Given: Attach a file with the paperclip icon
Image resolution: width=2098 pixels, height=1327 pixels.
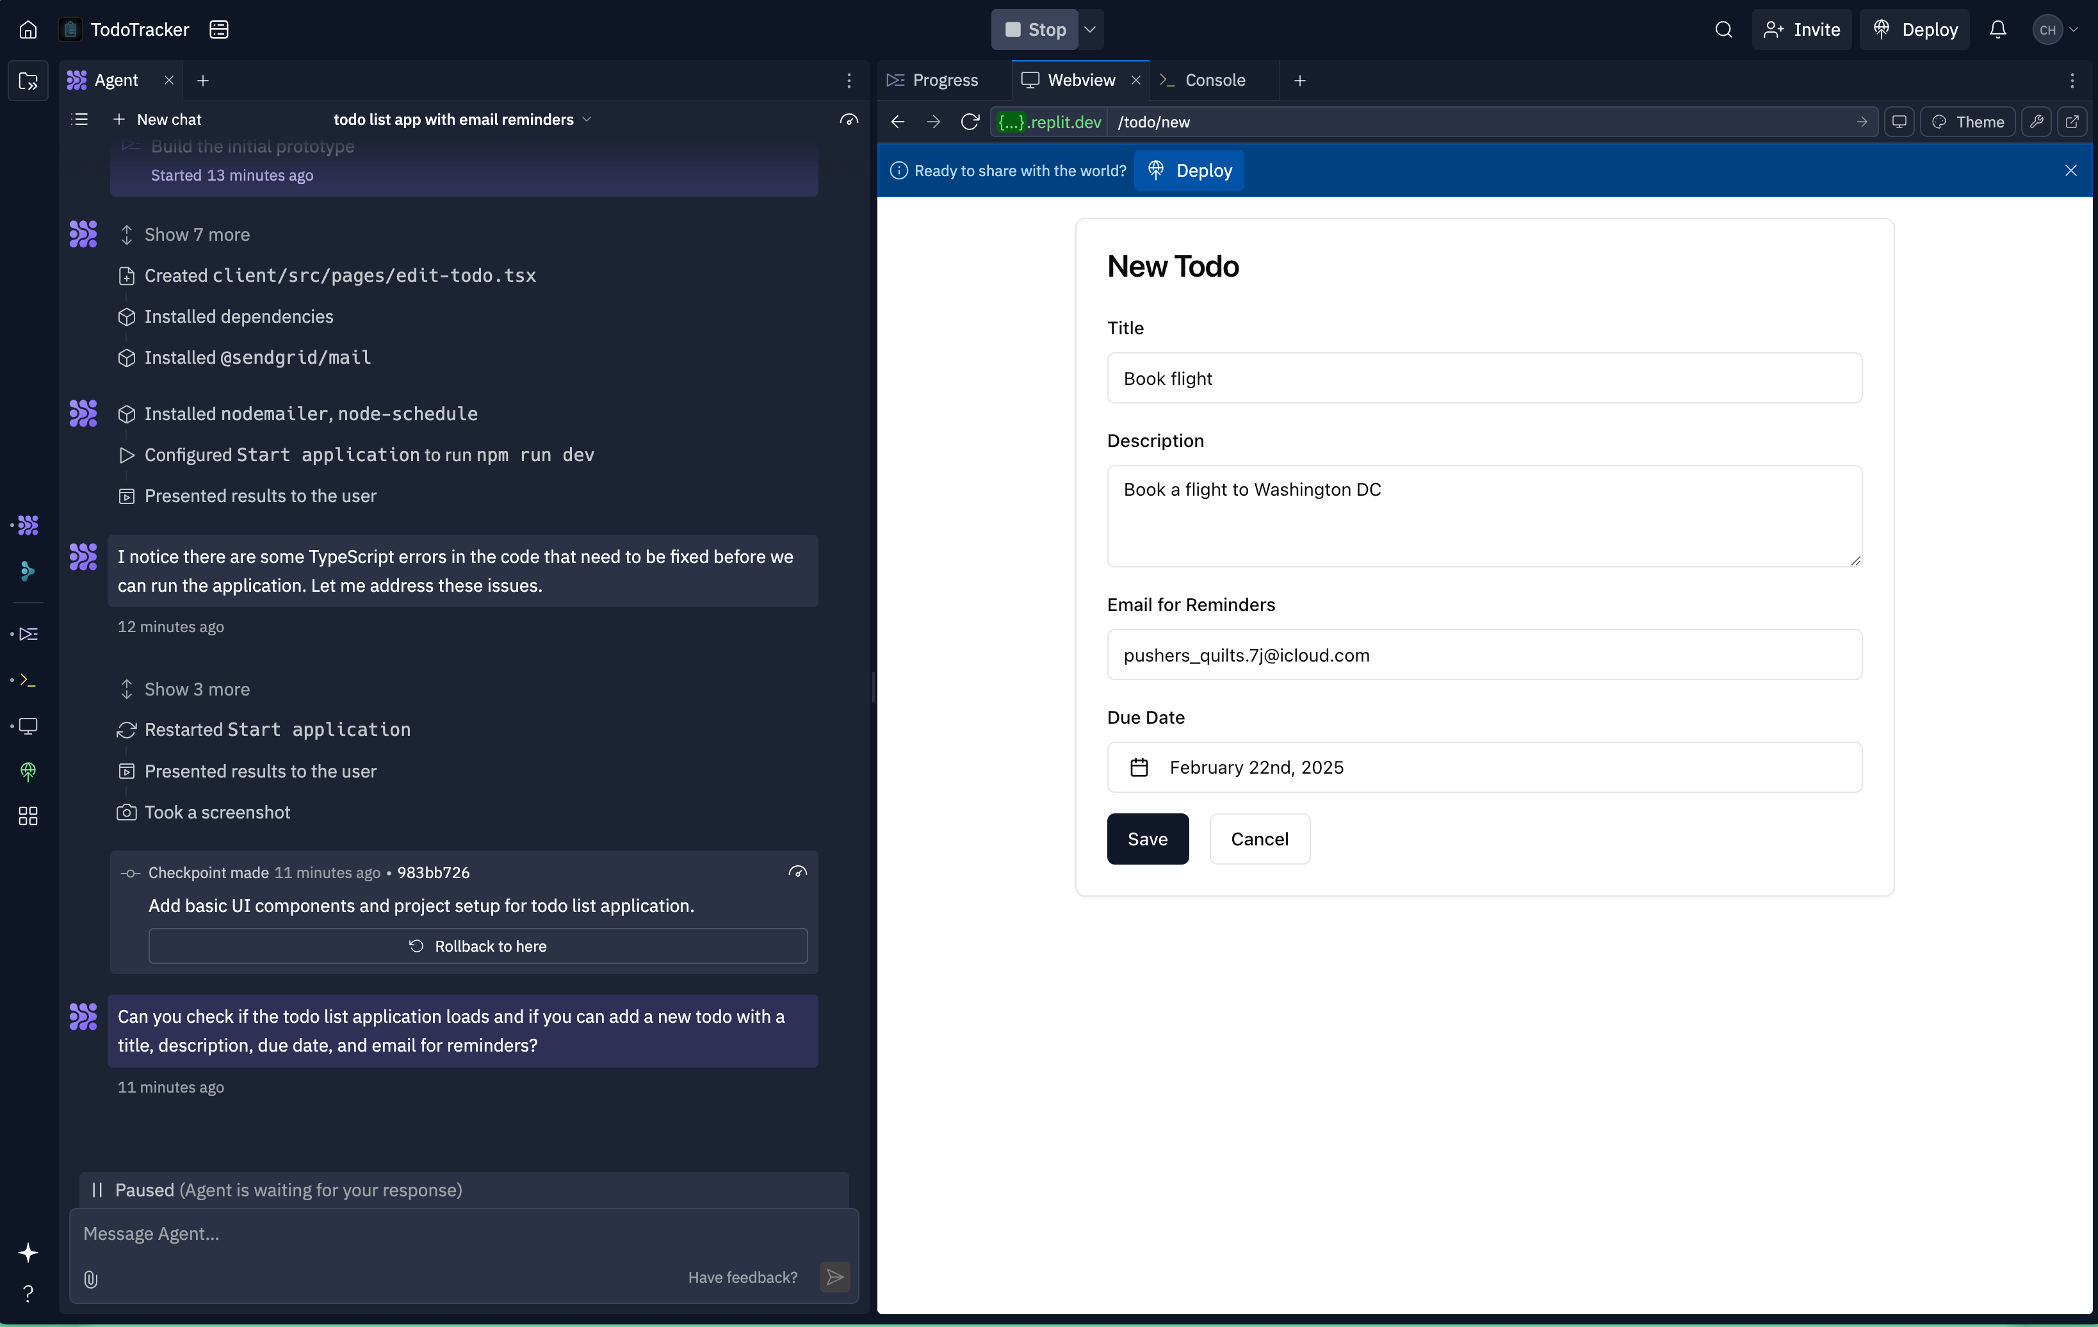Looking at the screenshot, I should [90, 1278].
